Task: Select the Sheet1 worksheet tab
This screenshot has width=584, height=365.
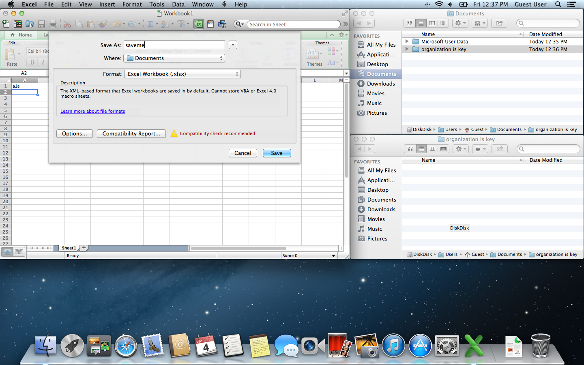Action: coord(69,248)
